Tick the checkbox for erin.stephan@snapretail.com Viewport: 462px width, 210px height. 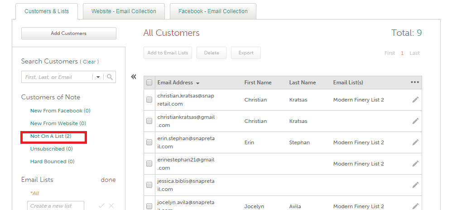[149, 142]
